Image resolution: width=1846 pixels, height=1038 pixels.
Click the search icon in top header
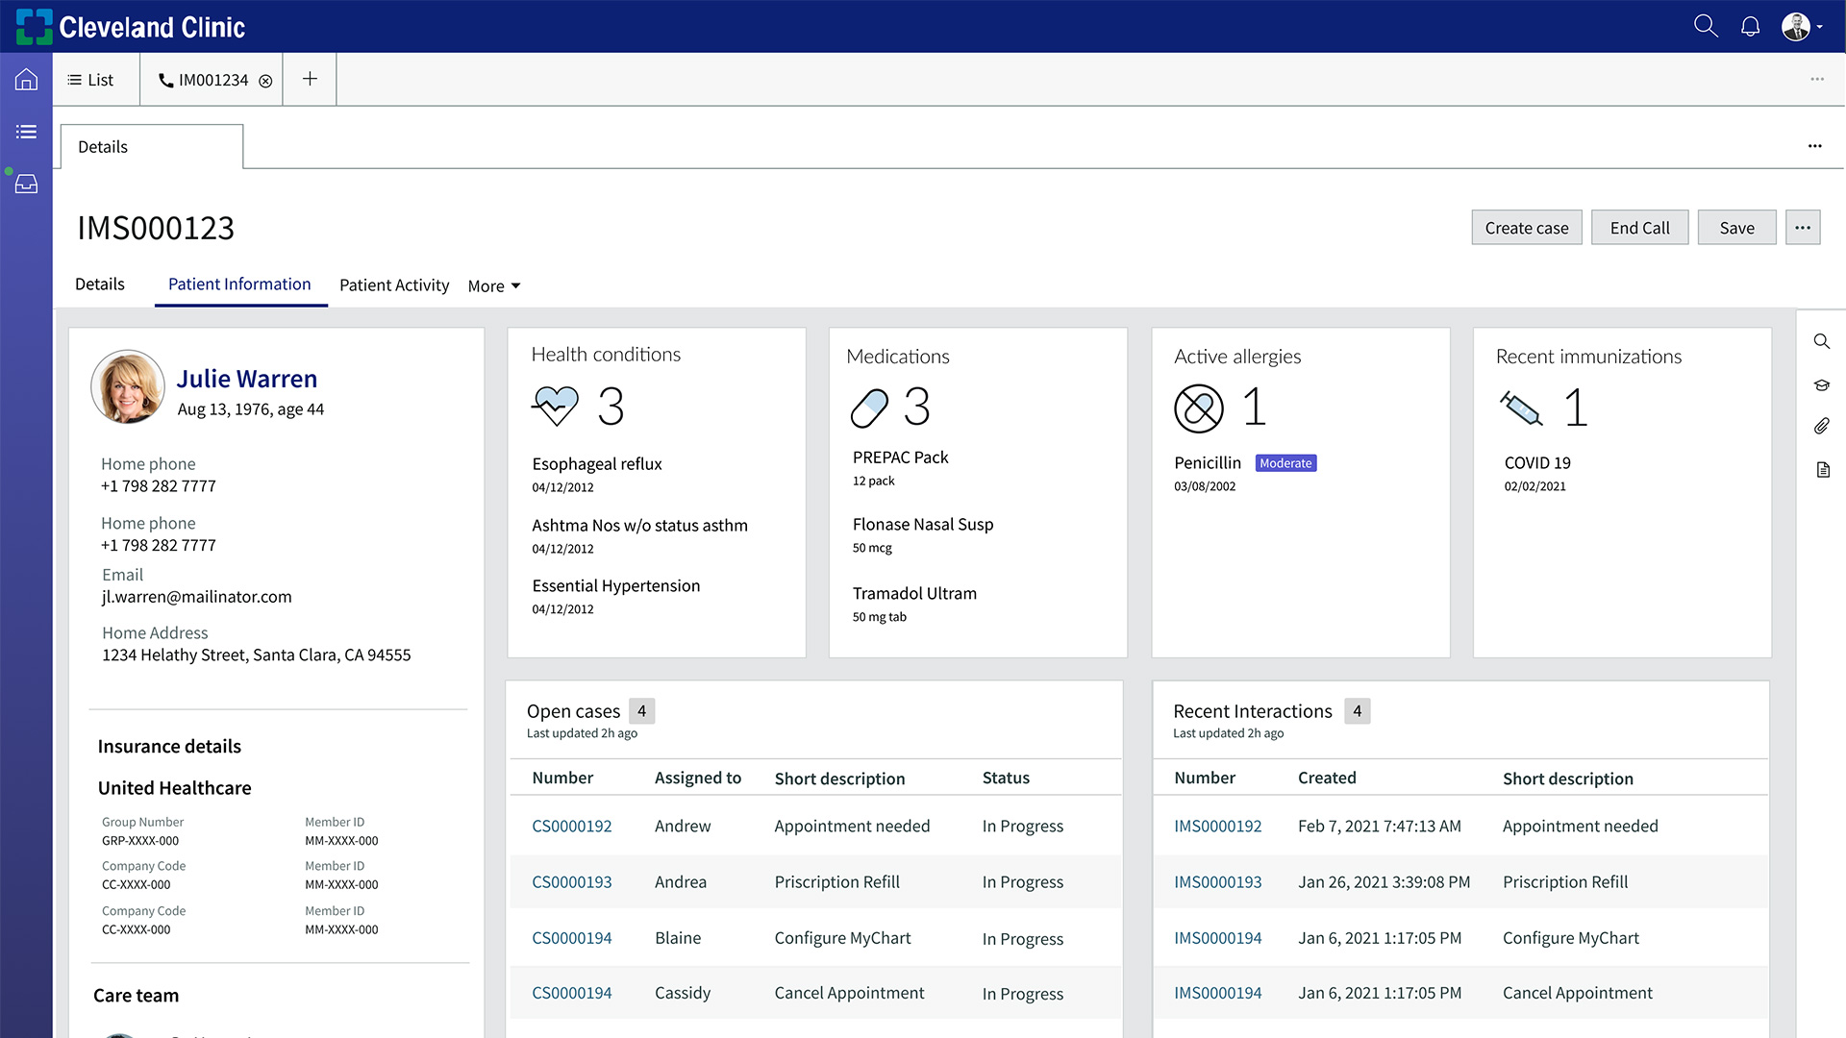tap(1706, 26)
